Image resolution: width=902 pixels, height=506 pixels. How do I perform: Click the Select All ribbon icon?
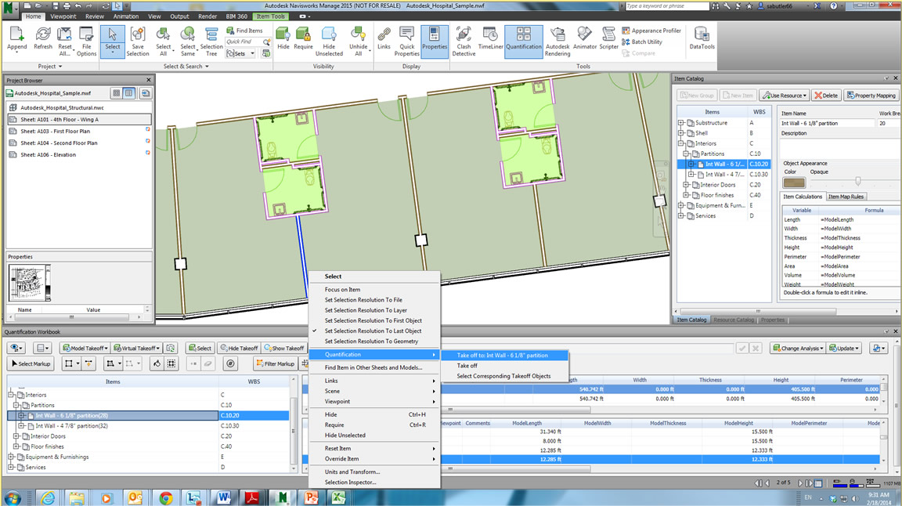click(x=164, y=42)
